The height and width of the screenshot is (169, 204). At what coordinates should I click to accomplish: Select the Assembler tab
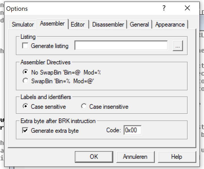point(52,24)
